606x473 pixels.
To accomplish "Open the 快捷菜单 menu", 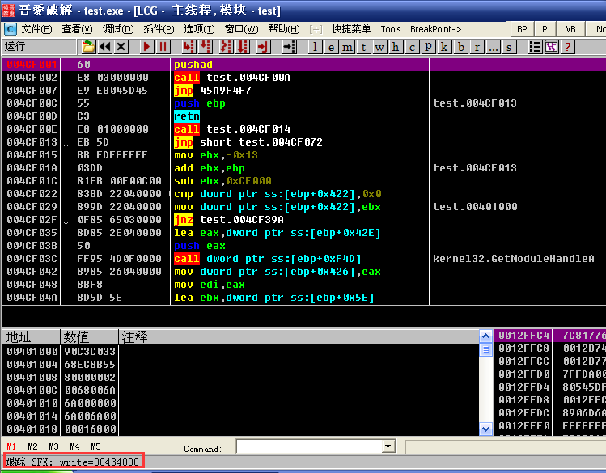I will [x=351, y=29].
